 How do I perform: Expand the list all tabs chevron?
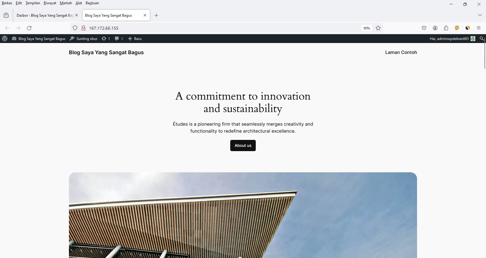[x=480, y=15]
